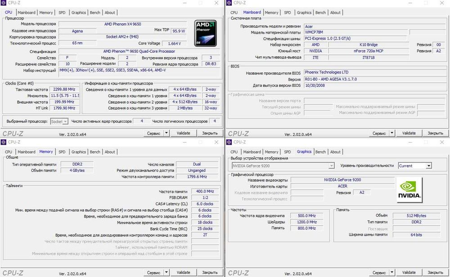
Task: Click memory bus width 64 bits
Action: [416, 235]
